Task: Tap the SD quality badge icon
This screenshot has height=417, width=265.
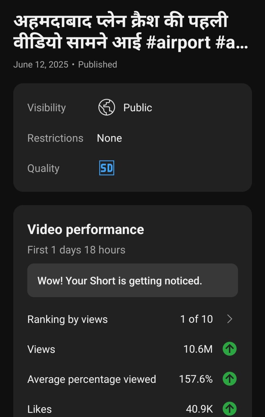Action: click(x=107, y=168)
